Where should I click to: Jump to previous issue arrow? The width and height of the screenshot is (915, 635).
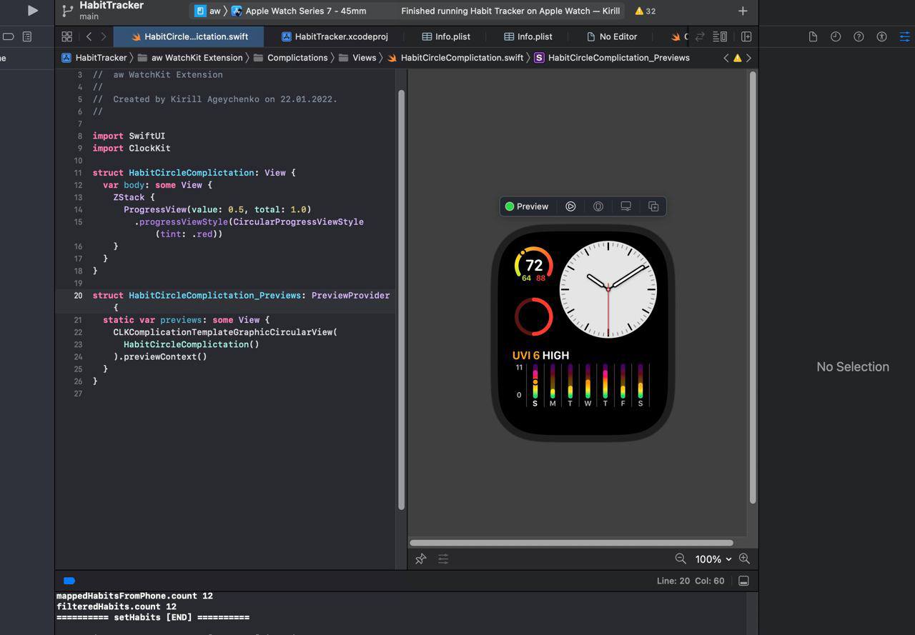point(726,58)
